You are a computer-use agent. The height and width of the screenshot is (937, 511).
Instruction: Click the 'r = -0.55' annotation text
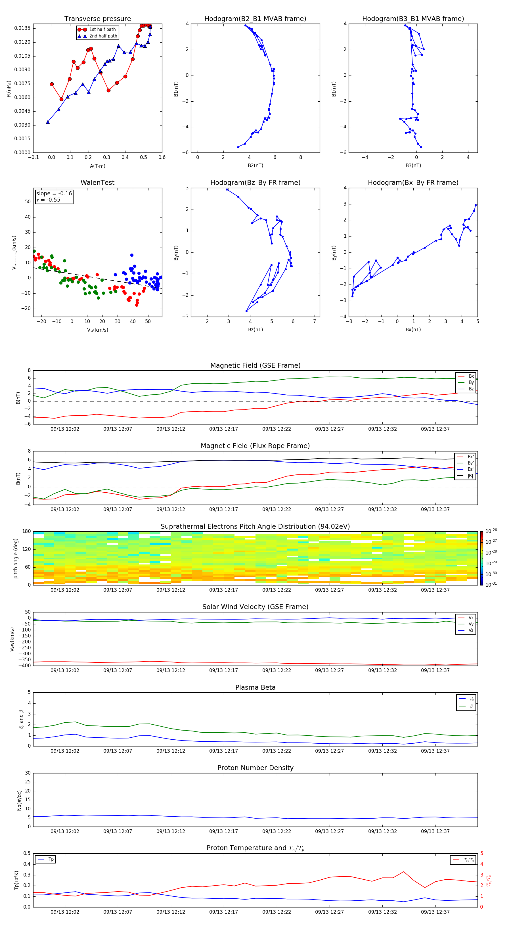[48, 200]
